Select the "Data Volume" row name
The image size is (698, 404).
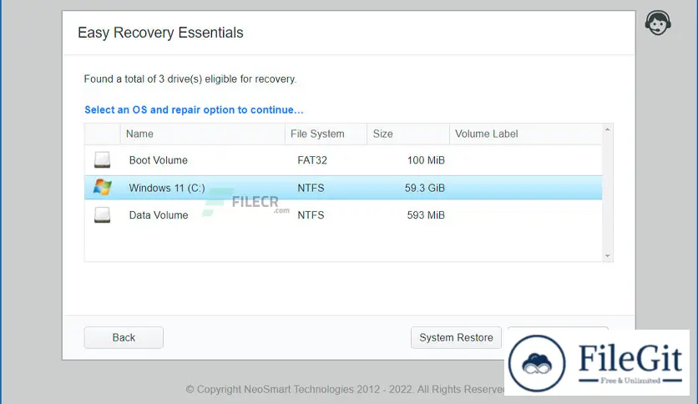159,215
